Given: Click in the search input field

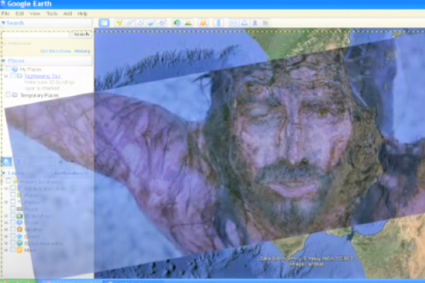Looking at the screenshot, I should (x=36, y=34).
